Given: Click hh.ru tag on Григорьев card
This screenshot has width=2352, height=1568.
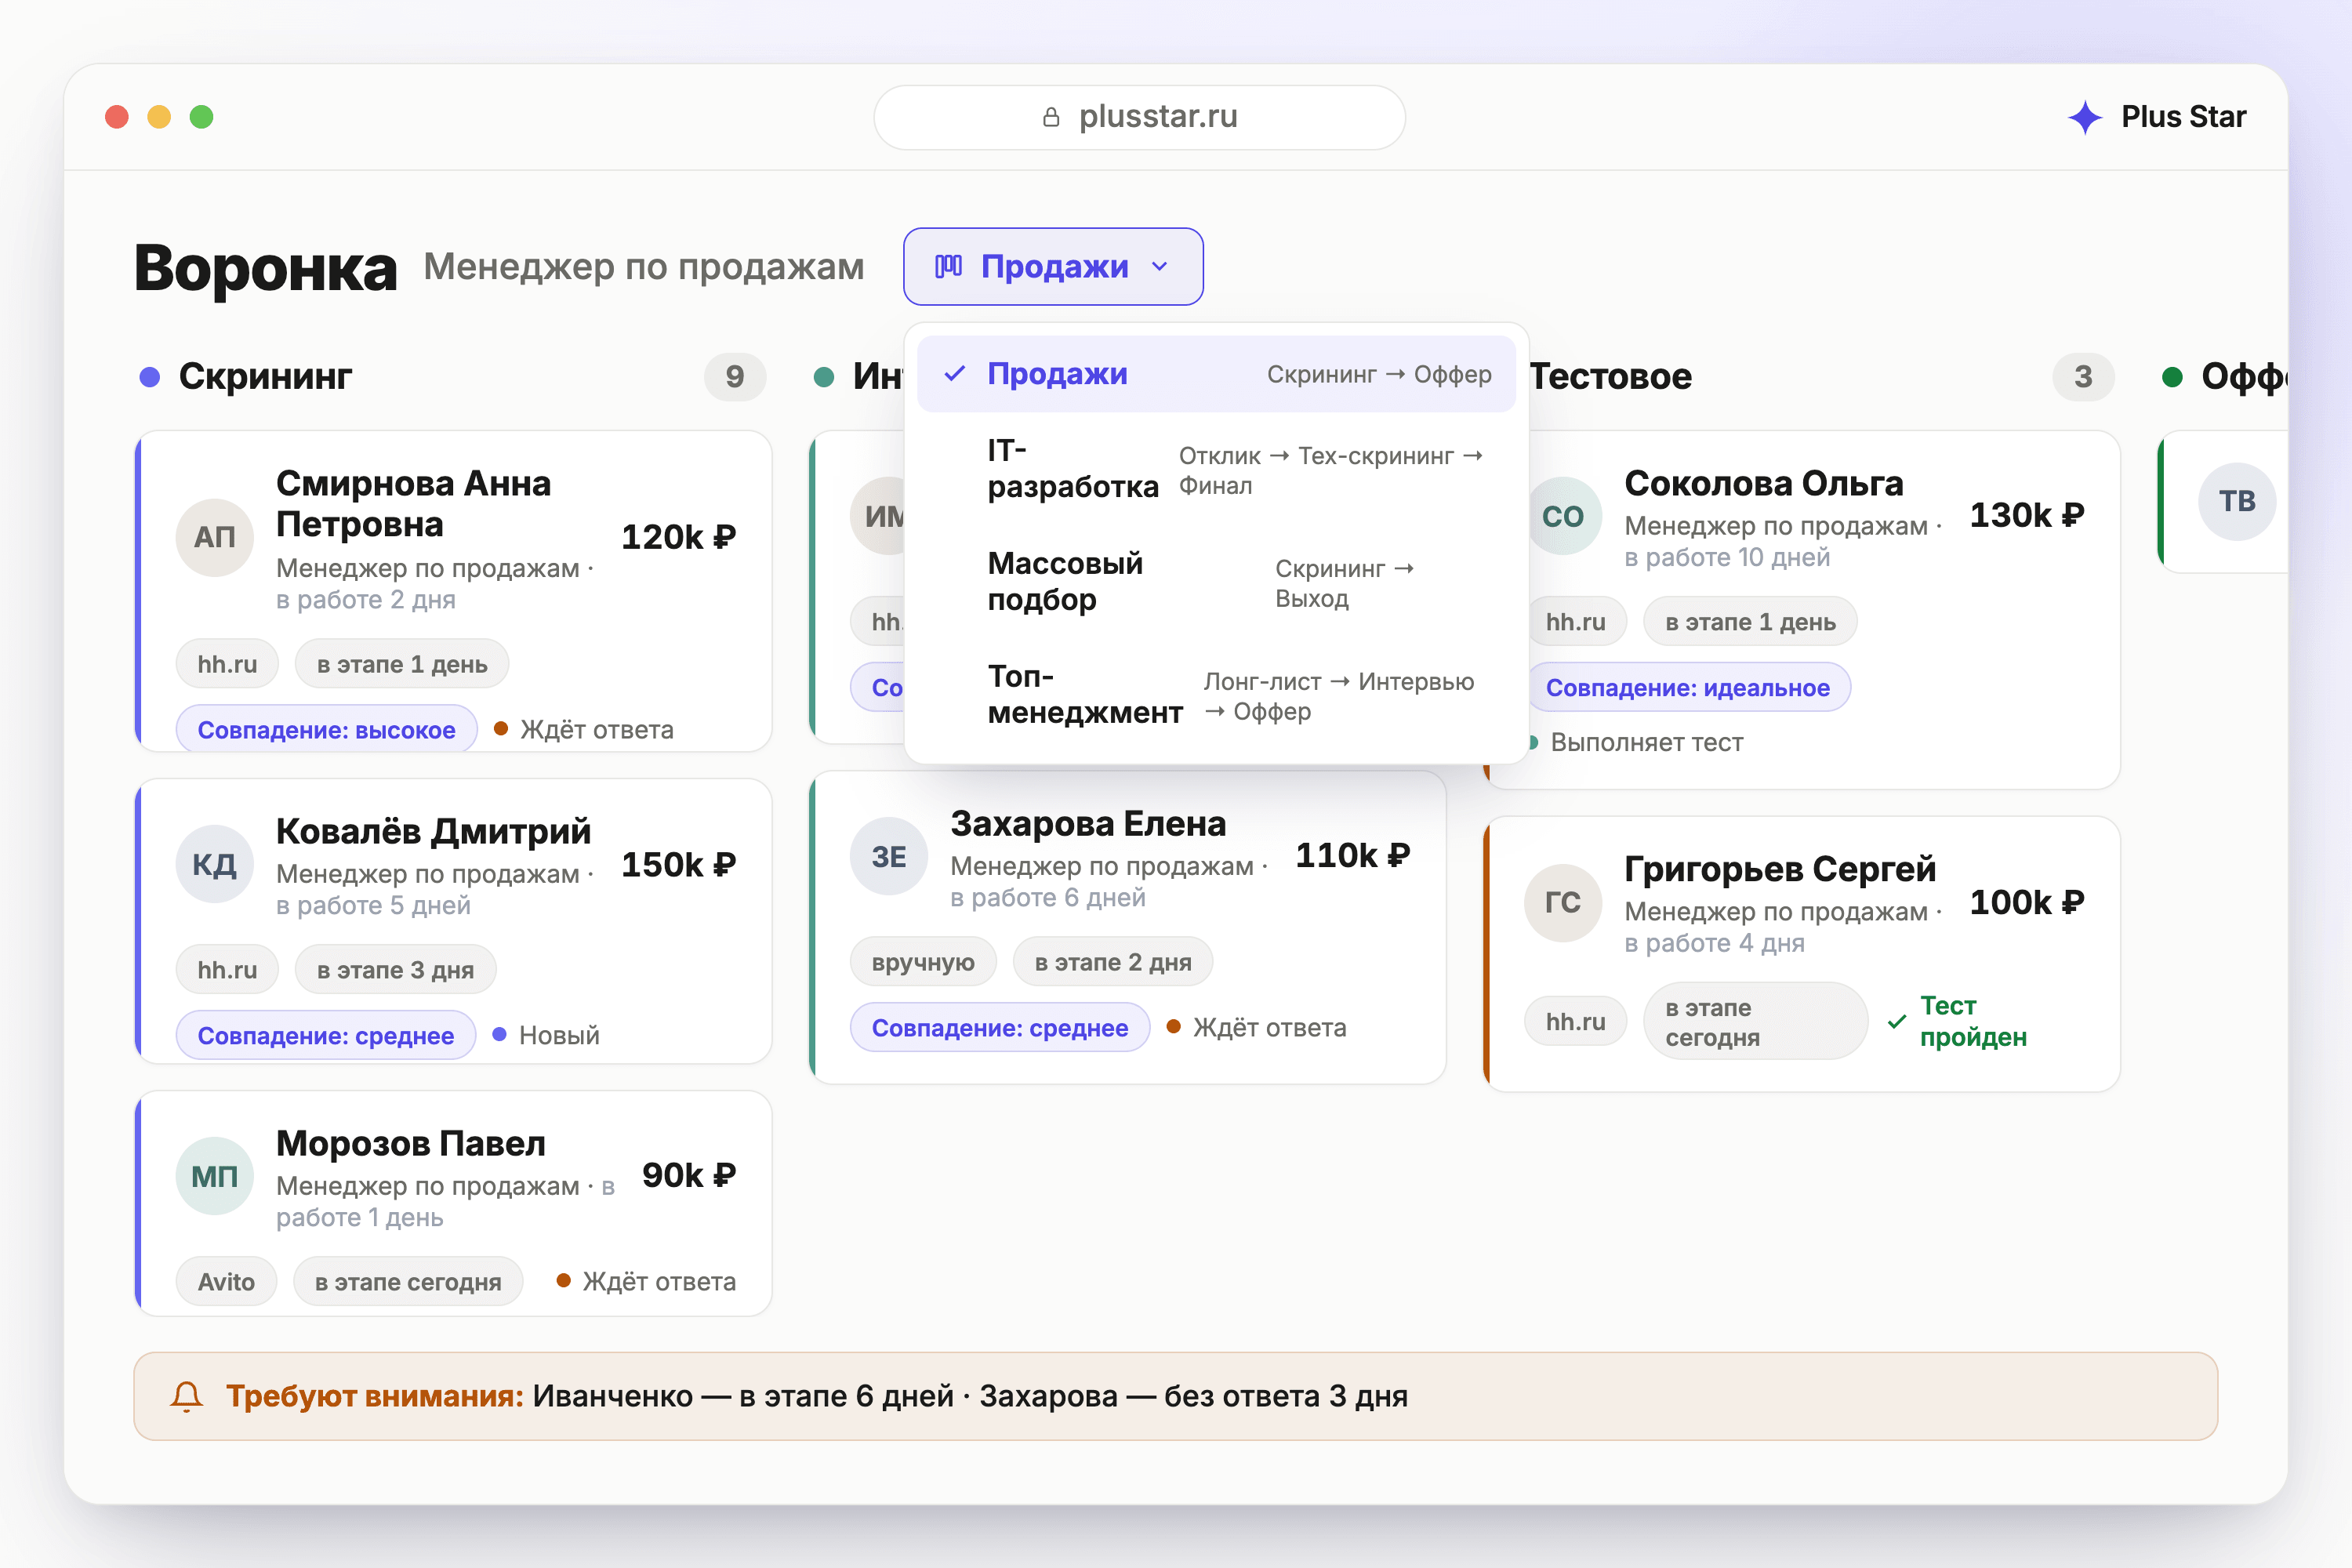Looking at the screenshot, I should (1575, 1022).
